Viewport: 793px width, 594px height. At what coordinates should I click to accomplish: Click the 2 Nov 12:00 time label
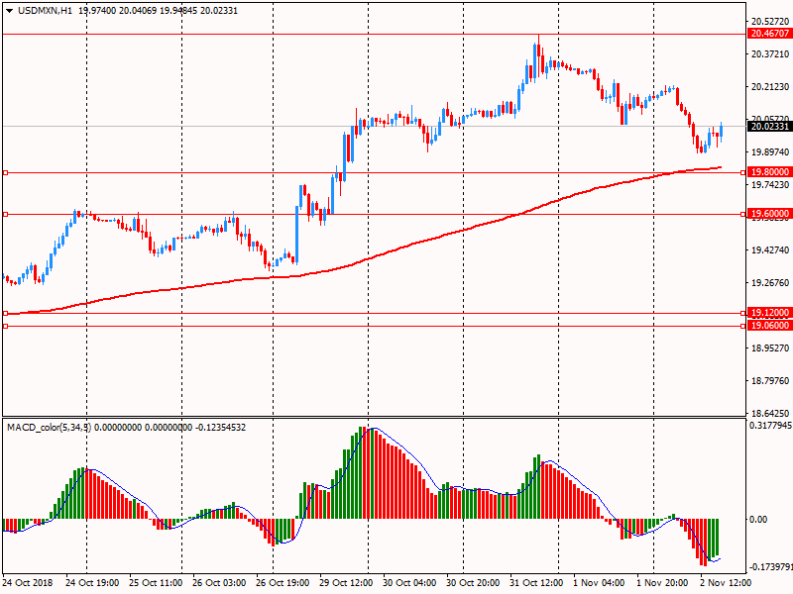click(x=726, y=583)
